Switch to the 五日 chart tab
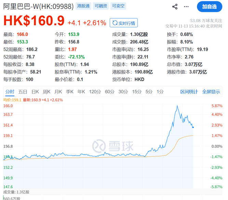228x200 pixels. coord(23,91)
